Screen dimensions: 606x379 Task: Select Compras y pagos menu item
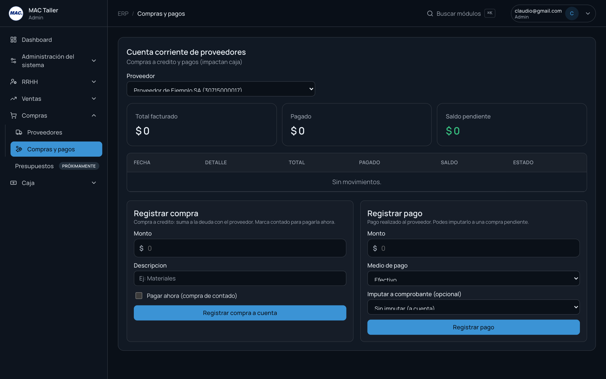[56, 149]
